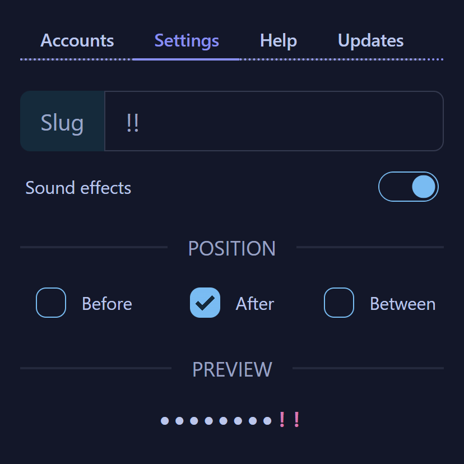
Task: Click the empty Before checkbox square
Action: click(50, 303)
